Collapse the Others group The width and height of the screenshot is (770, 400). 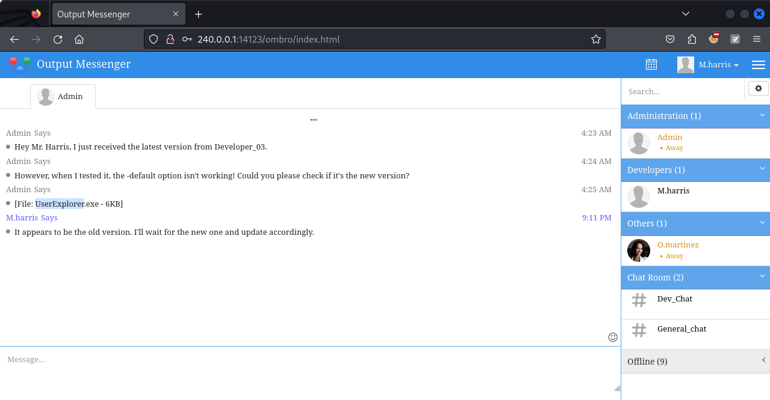pos(695,223)
